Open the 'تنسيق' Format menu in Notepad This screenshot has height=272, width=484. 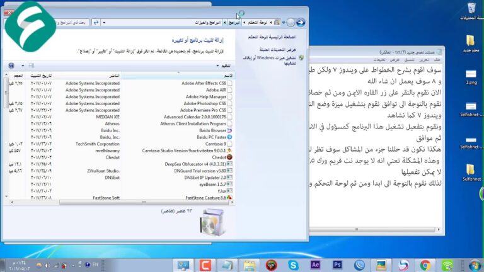click(x=409, y=60)
